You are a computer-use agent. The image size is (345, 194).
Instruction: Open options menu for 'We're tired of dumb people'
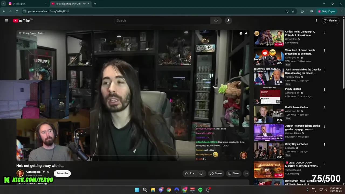pyautogui.click(x=325, y=51)
